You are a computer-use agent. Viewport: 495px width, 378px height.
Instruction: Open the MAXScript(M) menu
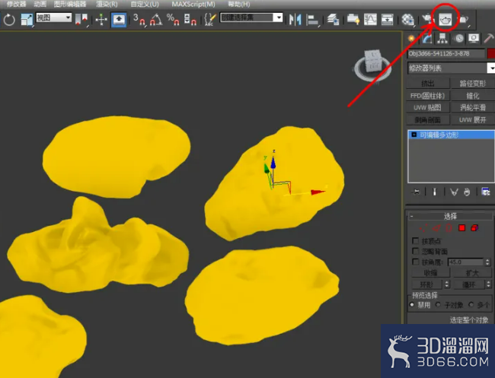(193, 4)
